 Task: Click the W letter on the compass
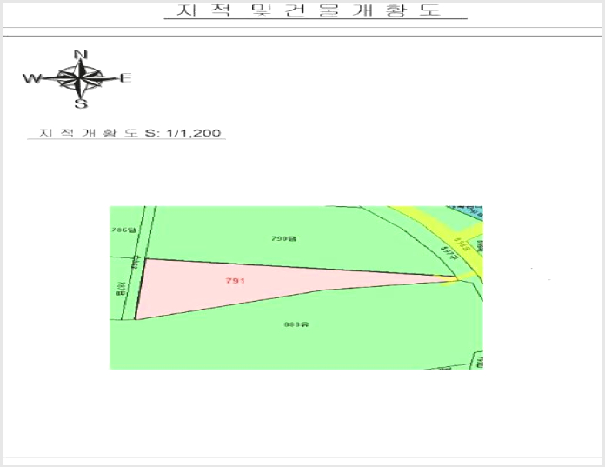(x=32, y=79)
